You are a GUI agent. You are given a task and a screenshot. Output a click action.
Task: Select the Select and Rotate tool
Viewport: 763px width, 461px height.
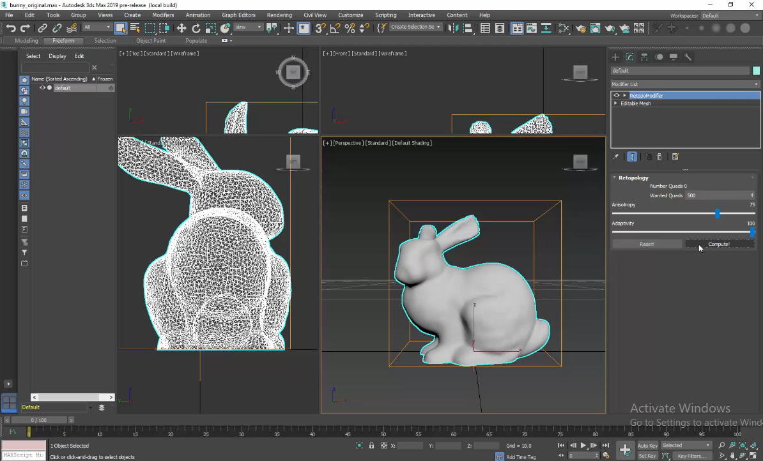(196, 28)
